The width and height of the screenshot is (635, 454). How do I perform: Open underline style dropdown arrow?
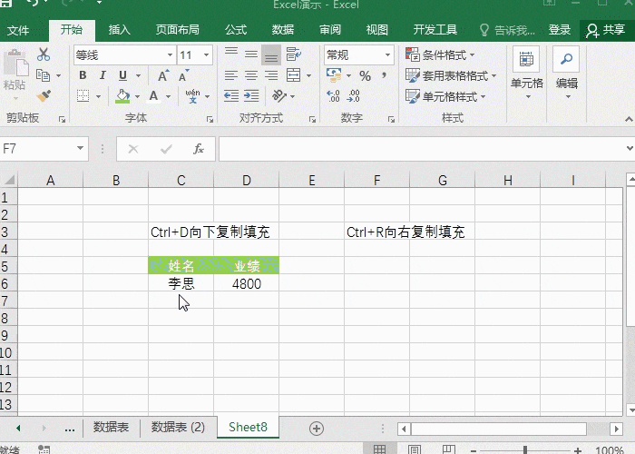pos(139,75)
